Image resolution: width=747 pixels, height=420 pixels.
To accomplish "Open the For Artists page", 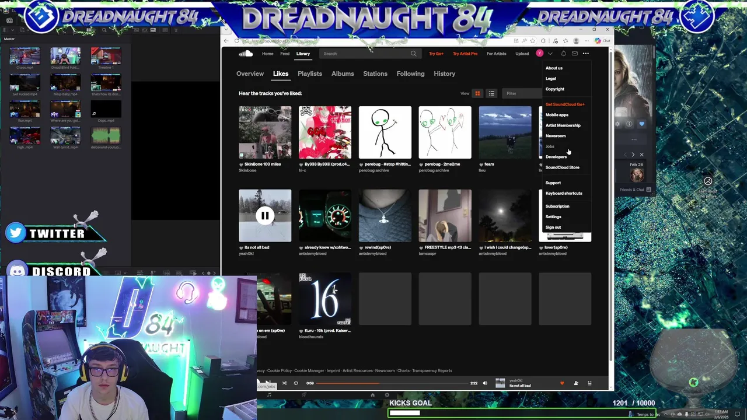I will [497, 54].
